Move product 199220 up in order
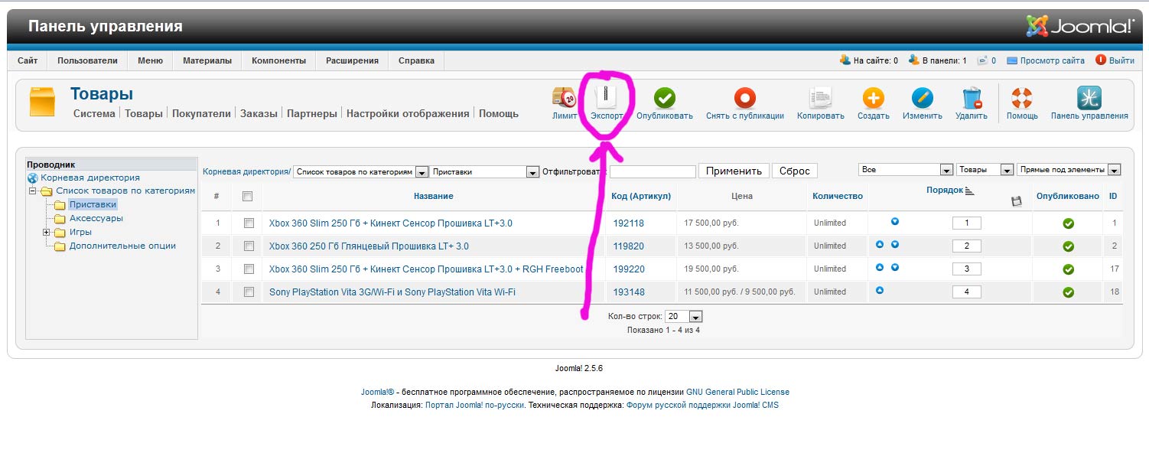Viewport: 1149px width, 466px height. click(x=880, y=268)
